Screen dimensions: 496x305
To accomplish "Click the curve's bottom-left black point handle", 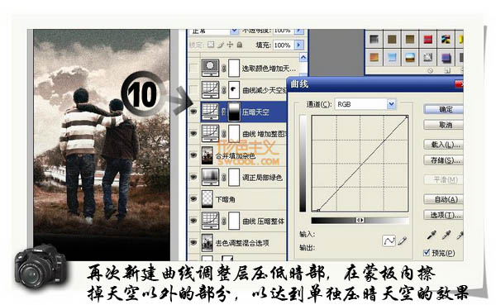I will [318, 210].
